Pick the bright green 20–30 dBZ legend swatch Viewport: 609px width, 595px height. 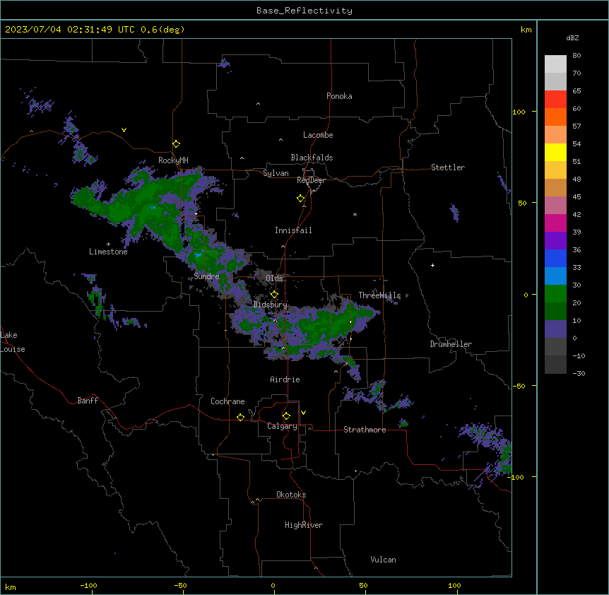(555, 294)
